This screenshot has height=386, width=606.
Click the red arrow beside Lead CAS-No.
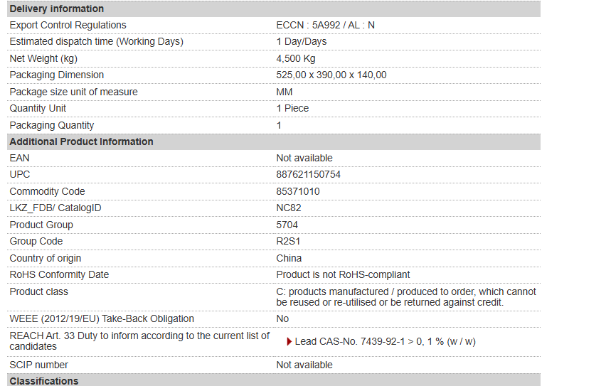(289, 342)
